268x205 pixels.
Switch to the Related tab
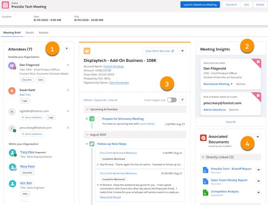pos(43,33)
